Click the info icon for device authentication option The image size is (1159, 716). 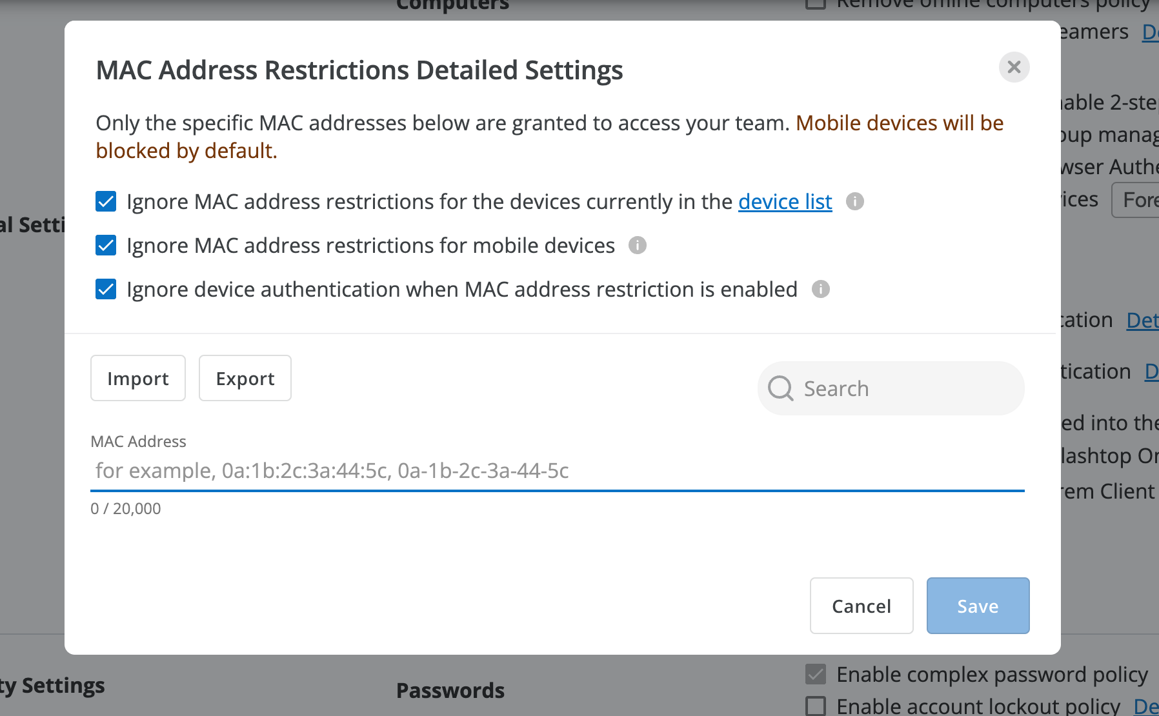[820, 290]
